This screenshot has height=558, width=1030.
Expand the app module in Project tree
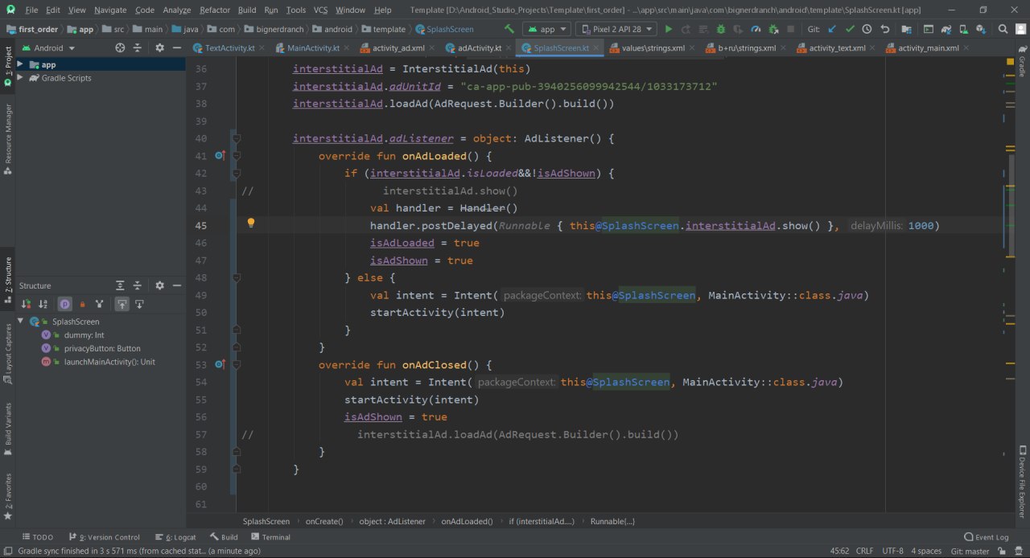[20, 64]
